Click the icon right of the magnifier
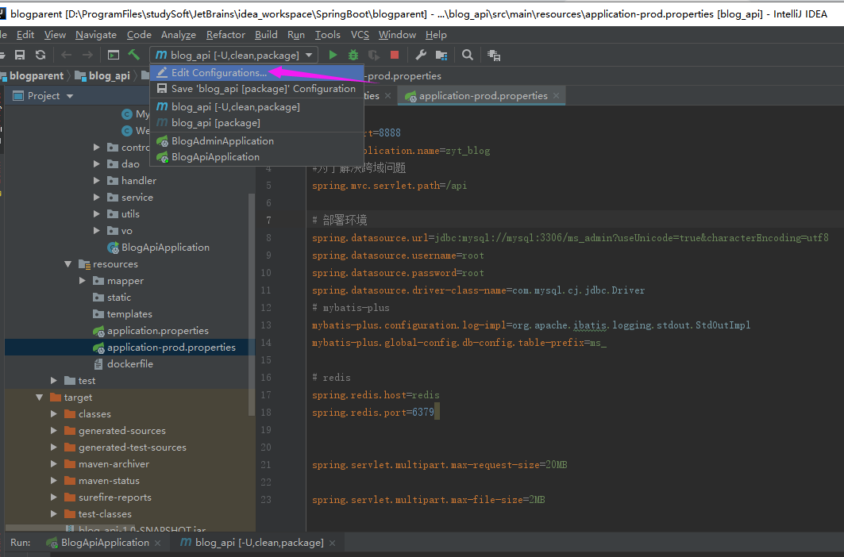Image resolution: width=844 pixels, height=557 pixels. [494, 55]
